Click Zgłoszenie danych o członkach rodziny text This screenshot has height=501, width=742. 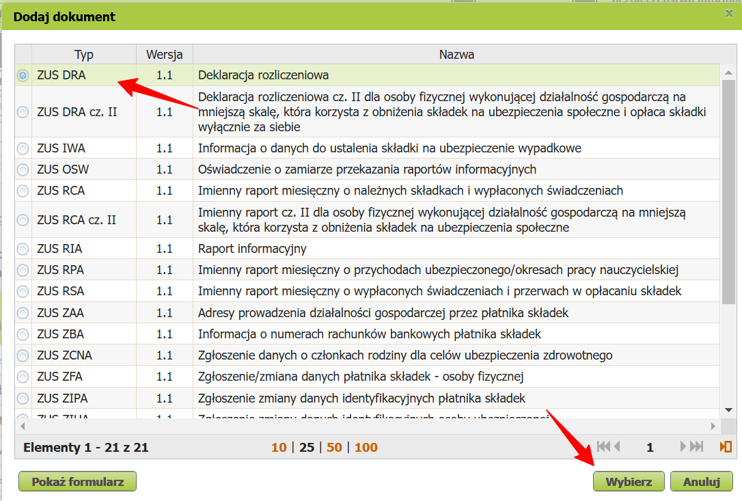(x=405, y=355)
